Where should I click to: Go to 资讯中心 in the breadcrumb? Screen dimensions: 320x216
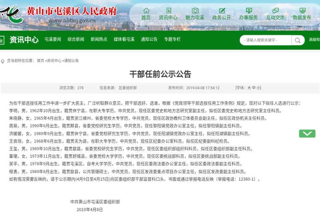(54, 61)
